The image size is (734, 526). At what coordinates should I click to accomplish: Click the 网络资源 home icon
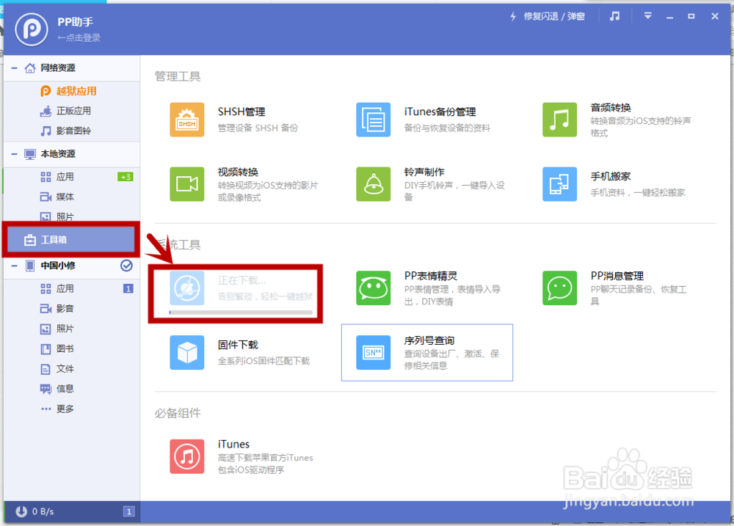pos(30,68)
